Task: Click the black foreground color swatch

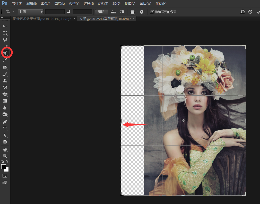Action: coord(4,167)
